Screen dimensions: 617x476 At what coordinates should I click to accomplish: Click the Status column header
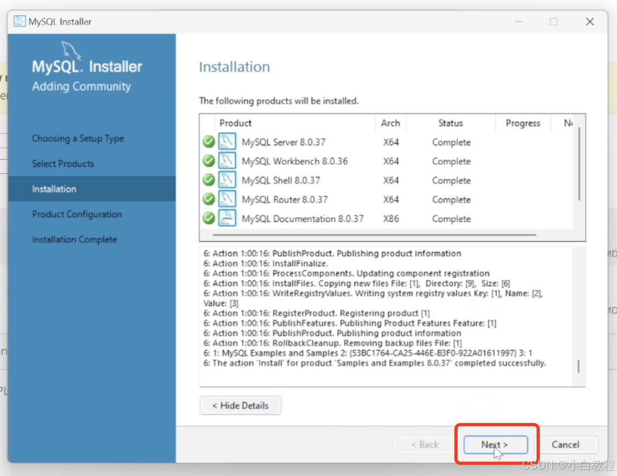[x=451, y=123]
